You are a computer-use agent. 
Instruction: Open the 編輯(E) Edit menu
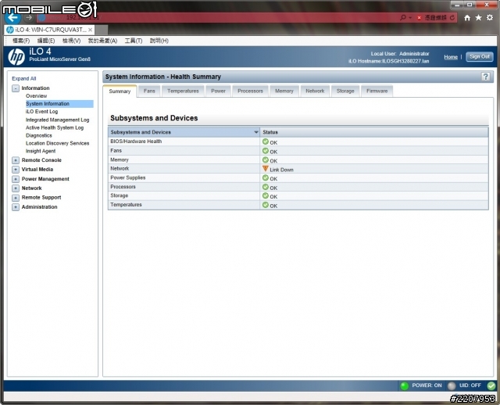click(x=46, y=41)
